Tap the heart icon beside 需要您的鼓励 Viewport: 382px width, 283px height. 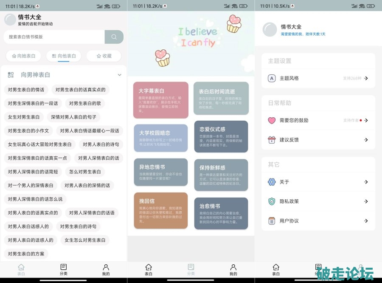(x=272, y=120)
